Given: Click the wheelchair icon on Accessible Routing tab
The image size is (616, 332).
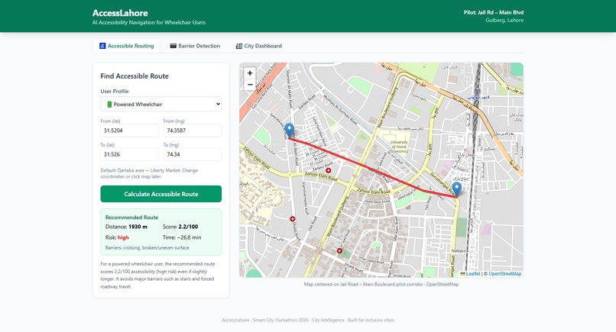Looking at the screenshot, I should point(102,46).
